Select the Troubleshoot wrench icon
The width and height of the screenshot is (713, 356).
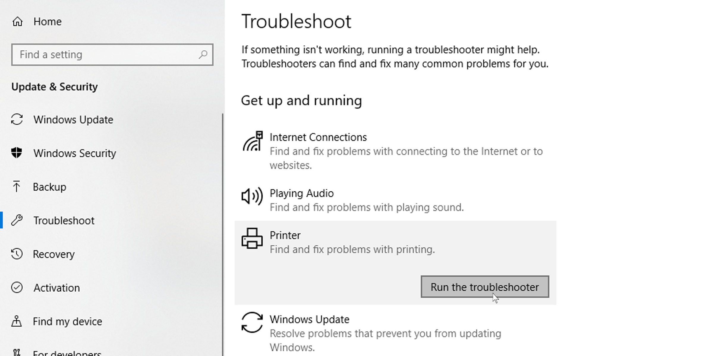pos(17,220)
